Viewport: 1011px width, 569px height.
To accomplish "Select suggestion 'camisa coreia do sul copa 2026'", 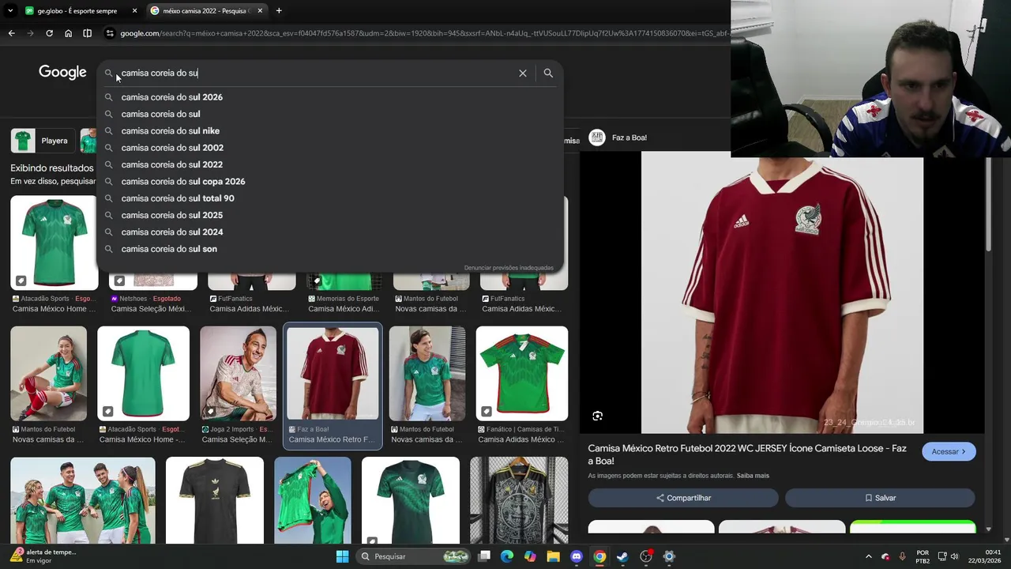I will coord(330,182).
